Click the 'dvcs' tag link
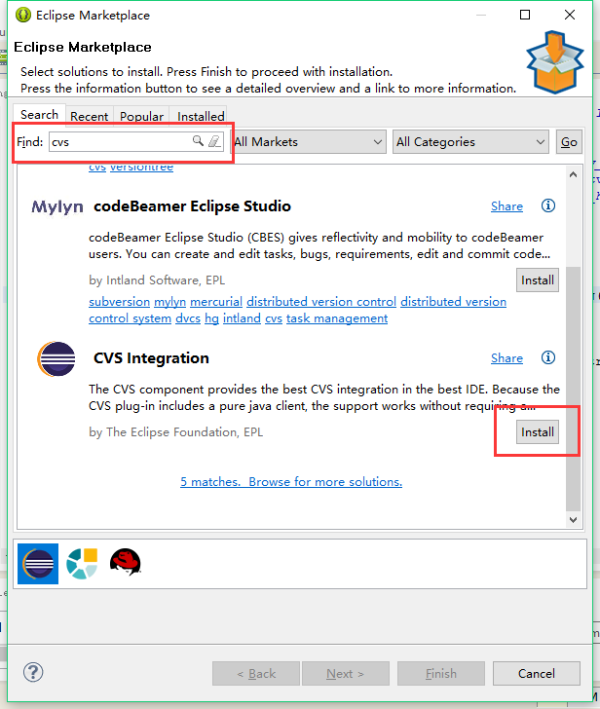The height and width of the screenshot is (709, 600). (188, 318)
